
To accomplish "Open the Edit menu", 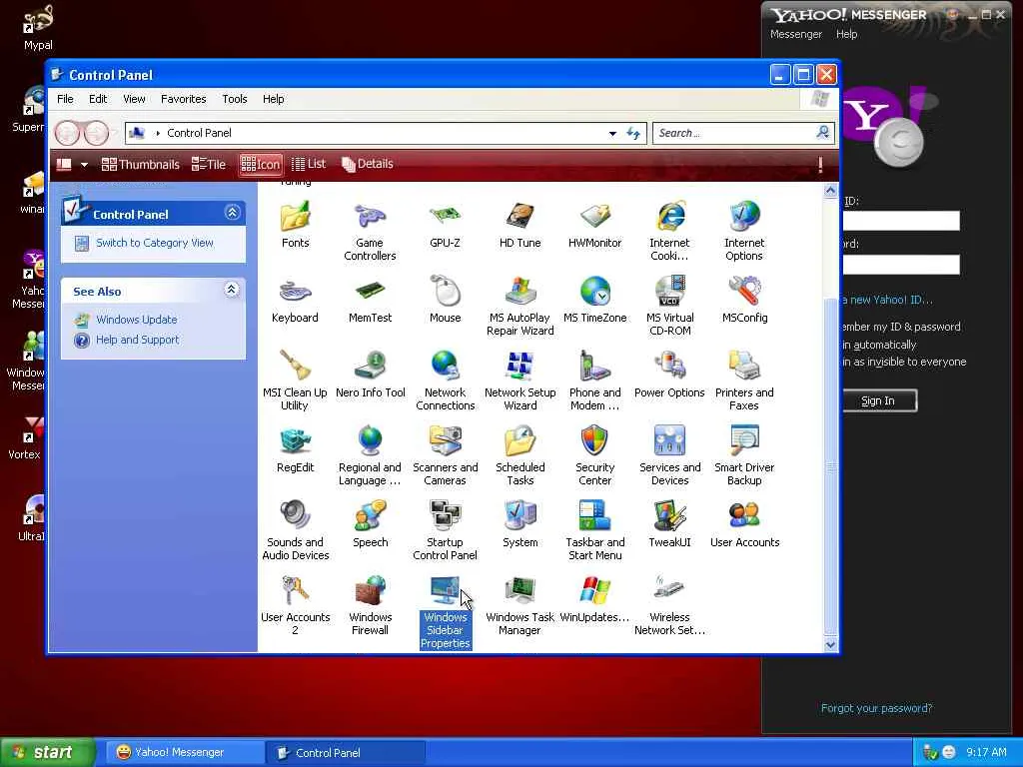I will click(98, 99).
